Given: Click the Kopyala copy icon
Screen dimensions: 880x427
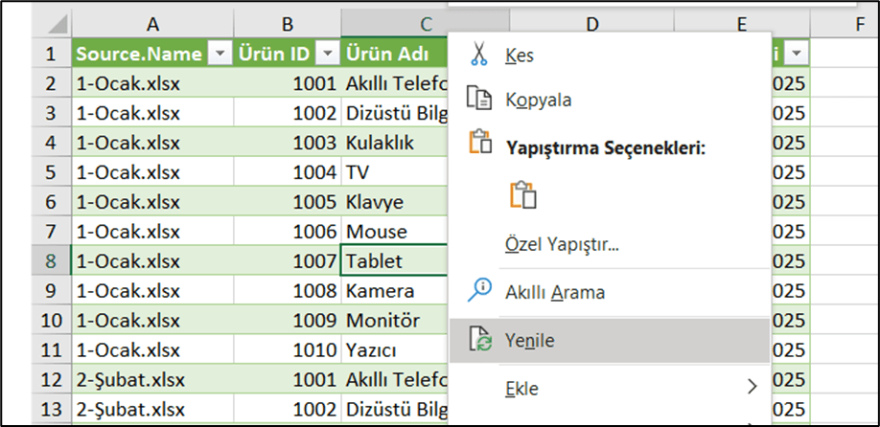Looking at the screenshot, I should click(x=478, y=100).
